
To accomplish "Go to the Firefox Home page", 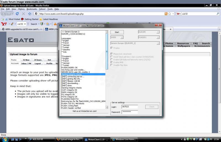I will coord(30,14).
